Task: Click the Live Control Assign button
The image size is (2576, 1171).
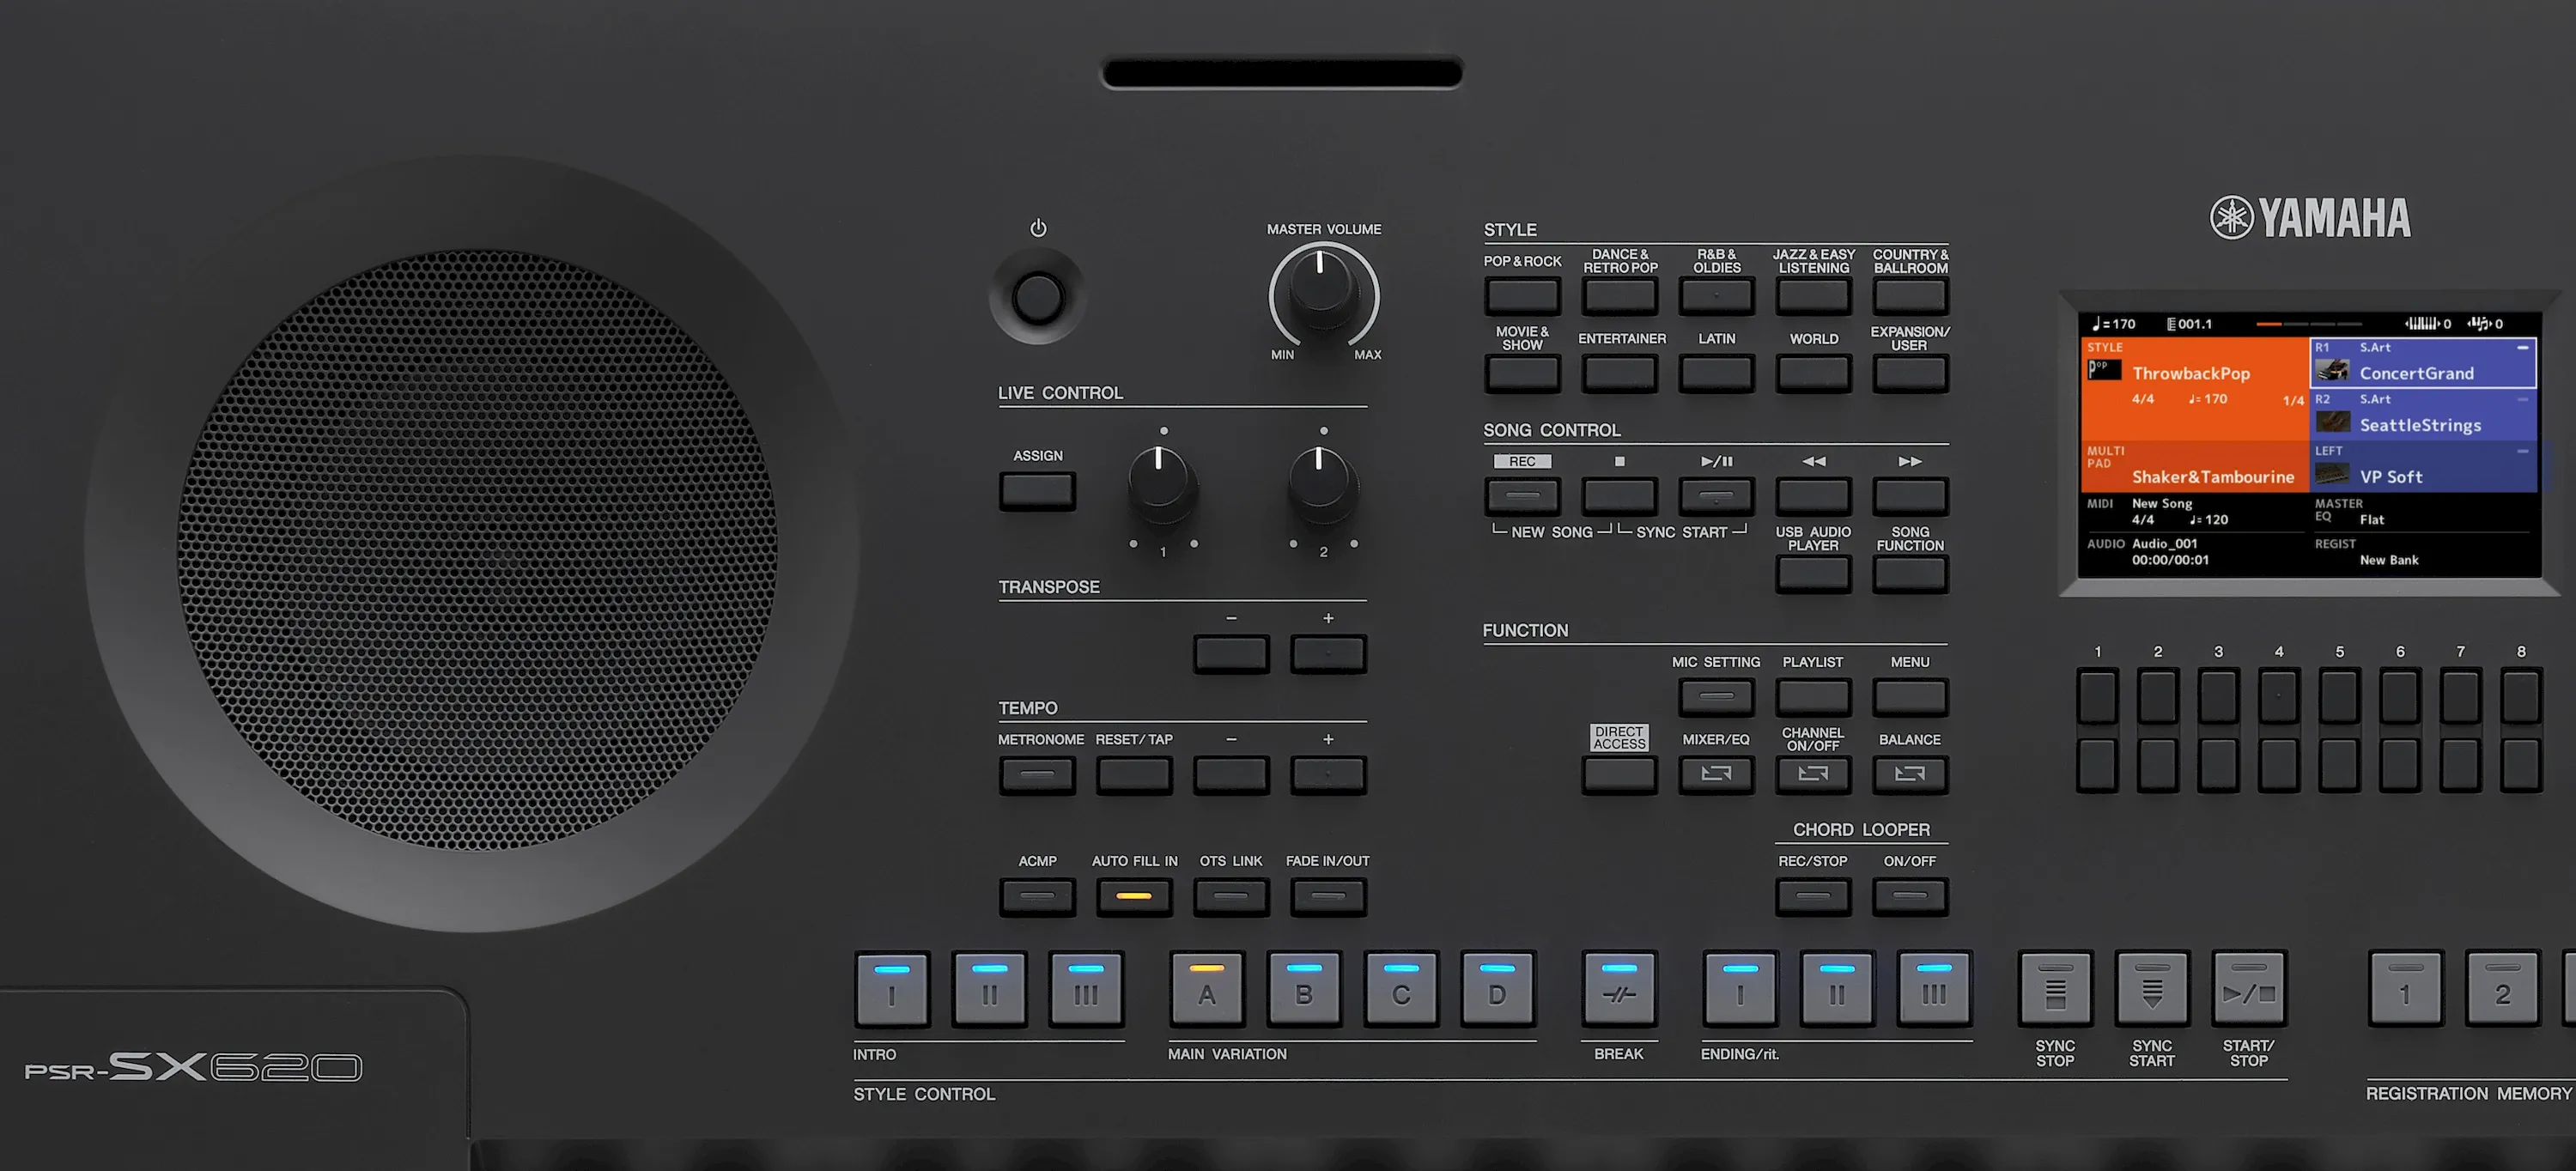Action: click(1037, 491)
